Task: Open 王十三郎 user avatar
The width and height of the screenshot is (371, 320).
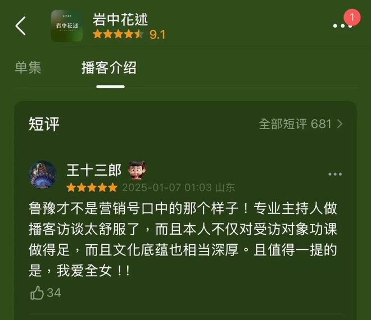Action: coord(43,175)
